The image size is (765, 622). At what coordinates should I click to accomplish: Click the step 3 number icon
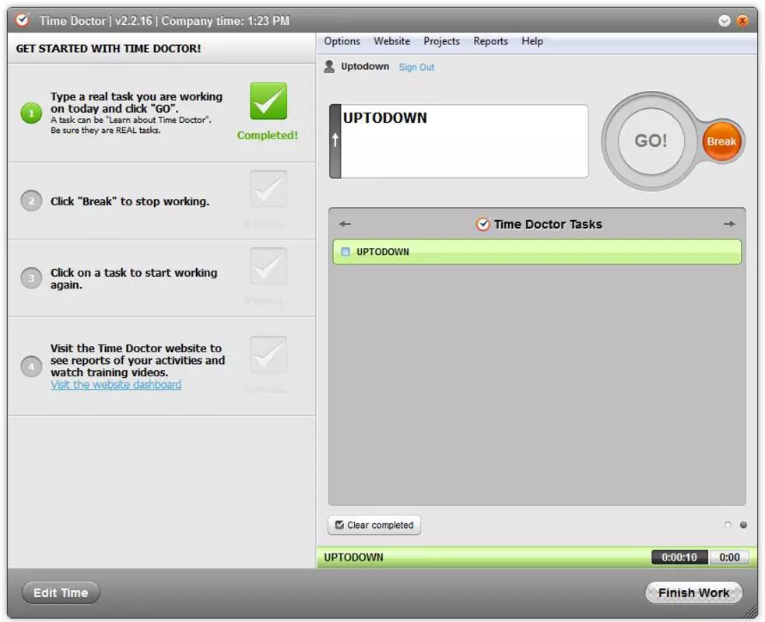click(31, 278)
